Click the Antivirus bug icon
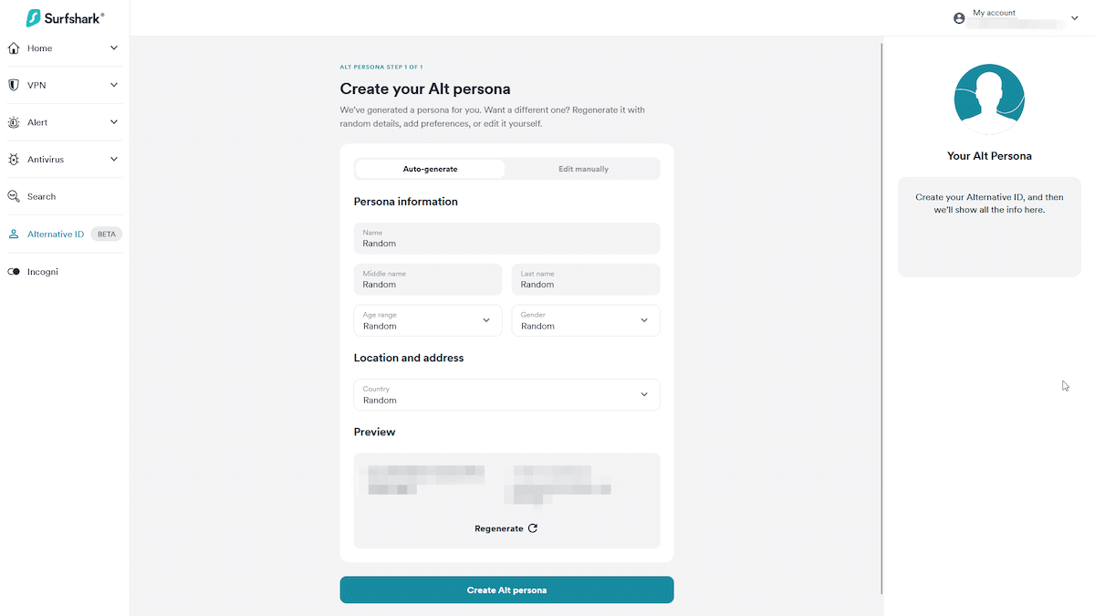Viewport: 1095px width, 616px height. 14,160
